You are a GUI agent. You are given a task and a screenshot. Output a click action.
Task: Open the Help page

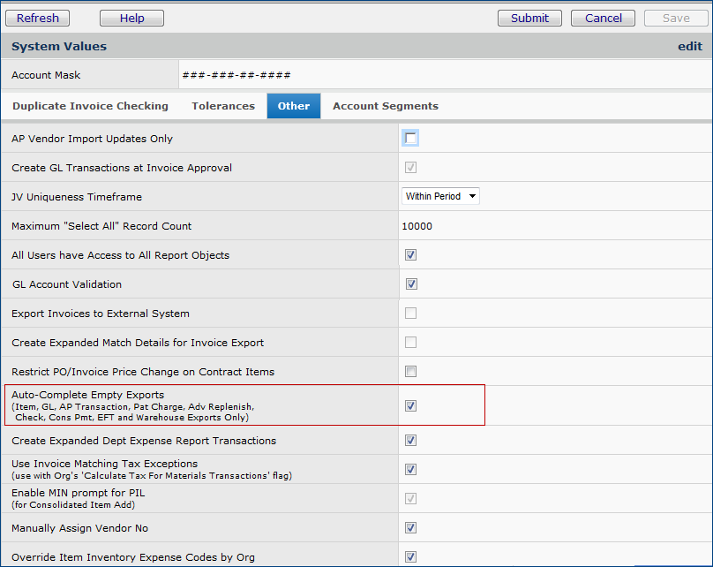click(x=131, y=18)
